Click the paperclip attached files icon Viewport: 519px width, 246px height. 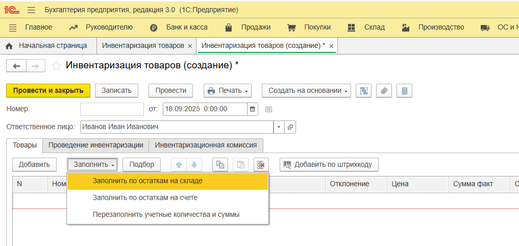(x=384, y=91)
